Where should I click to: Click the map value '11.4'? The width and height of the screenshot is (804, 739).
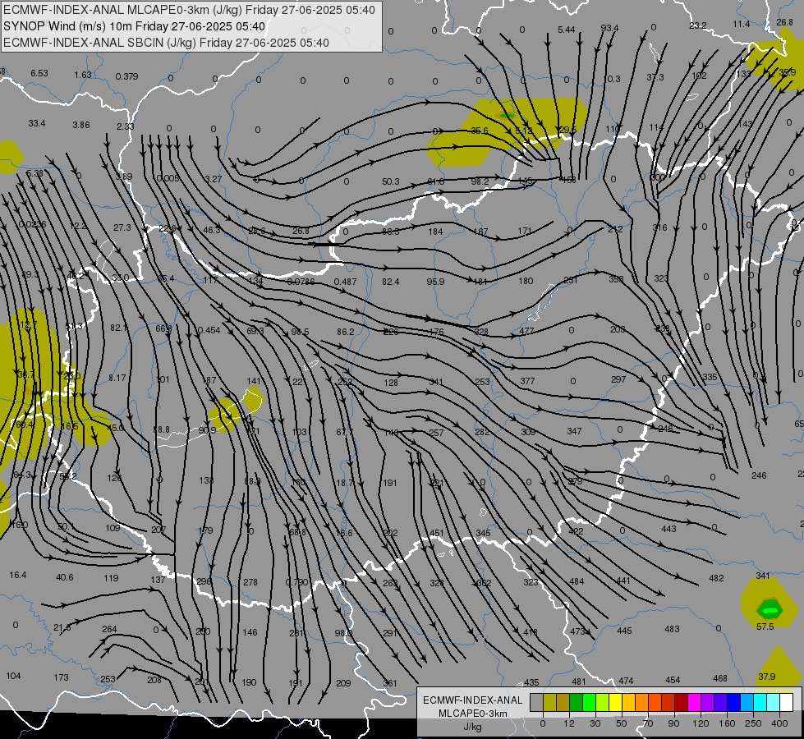click(x=742, y=24)
